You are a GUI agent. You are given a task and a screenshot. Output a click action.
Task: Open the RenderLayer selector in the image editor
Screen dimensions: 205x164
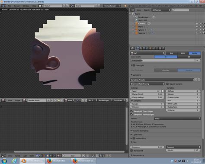pos(105,100)
